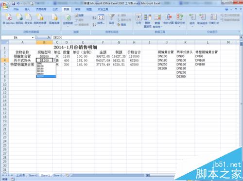Import data from a website (自网站)
This screenshot has width=243, height=181.
19,19
